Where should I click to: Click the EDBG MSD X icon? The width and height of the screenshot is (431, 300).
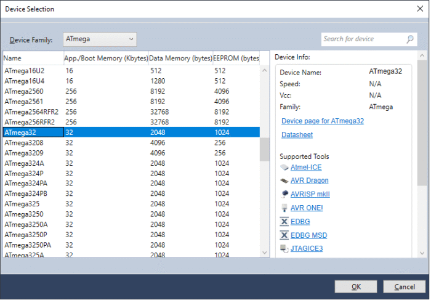(284, 235)
